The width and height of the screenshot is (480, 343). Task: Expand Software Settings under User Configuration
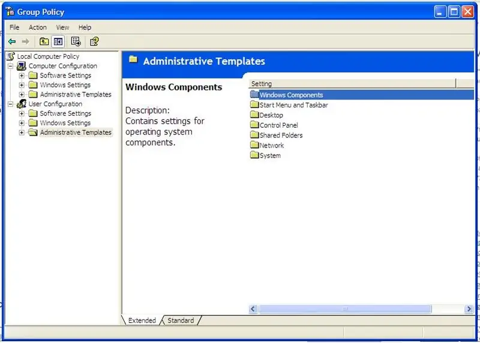(22, 113)
